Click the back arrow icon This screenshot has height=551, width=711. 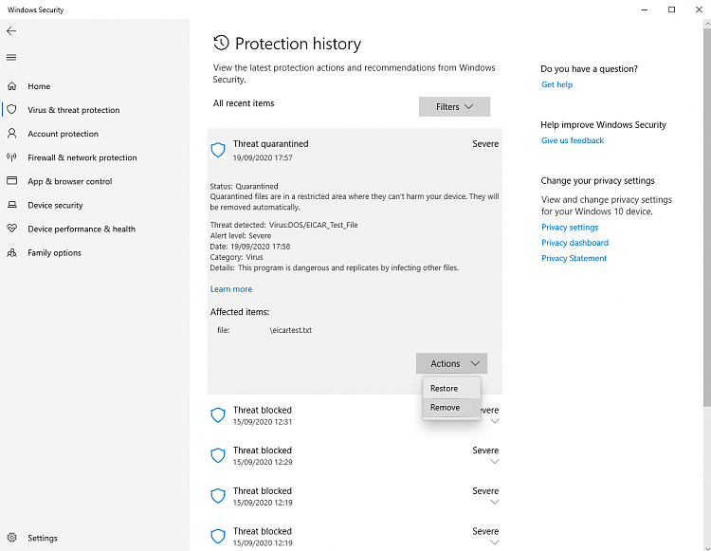click(x=11, y=31)
